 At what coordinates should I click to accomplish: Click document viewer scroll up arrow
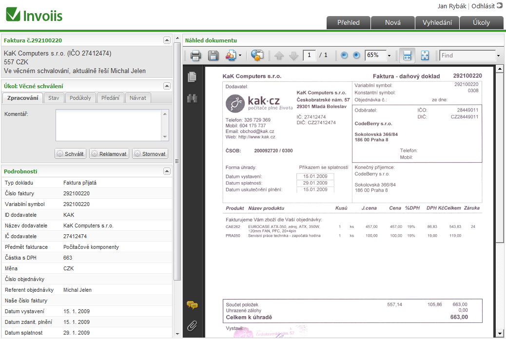click(500, 69)
